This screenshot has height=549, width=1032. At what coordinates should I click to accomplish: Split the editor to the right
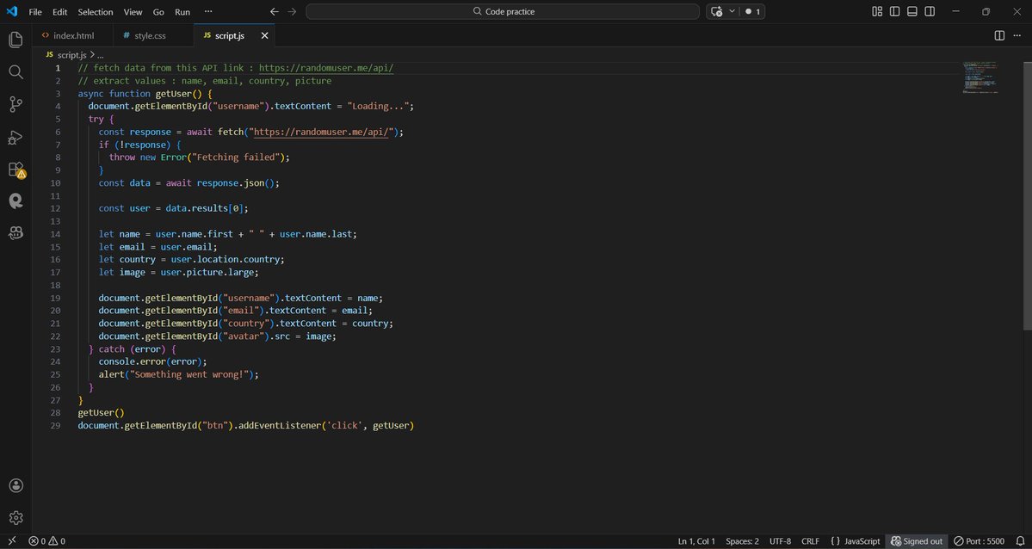tap(999, 35)
